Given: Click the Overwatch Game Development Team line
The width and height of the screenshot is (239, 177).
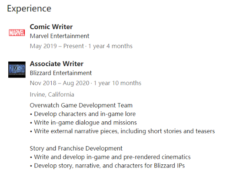Looking at the screenshot, I should 81,105.
